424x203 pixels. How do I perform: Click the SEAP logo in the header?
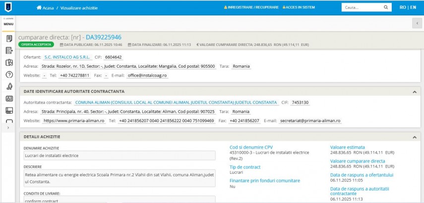pos(8,7)
